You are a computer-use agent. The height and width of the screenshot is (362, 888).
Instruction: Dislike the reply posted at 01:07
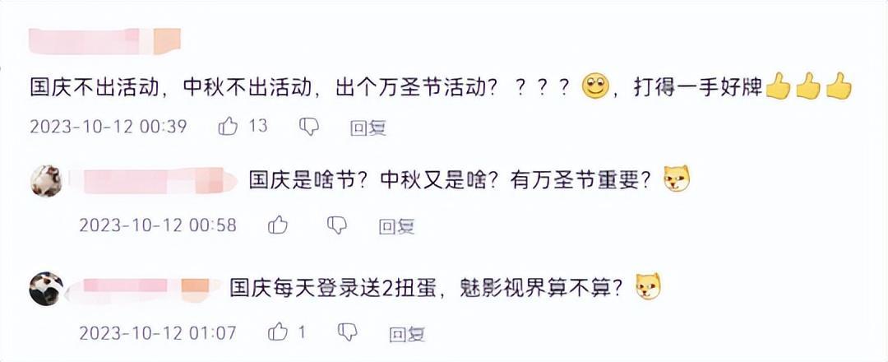348,332
